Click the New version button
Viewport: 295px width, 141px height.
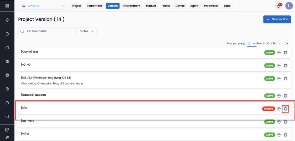pos(277,19)
